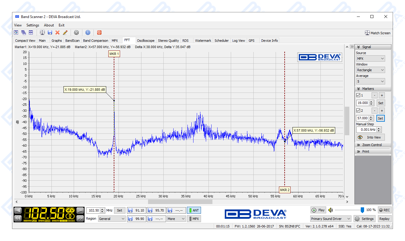Uncheck the Marker 1 checkbox

pos(358,95)
